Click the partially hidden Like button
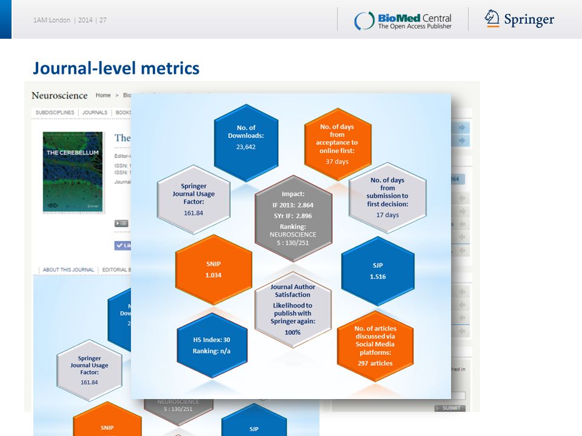 pyautogui.click(x=123, y=245)
